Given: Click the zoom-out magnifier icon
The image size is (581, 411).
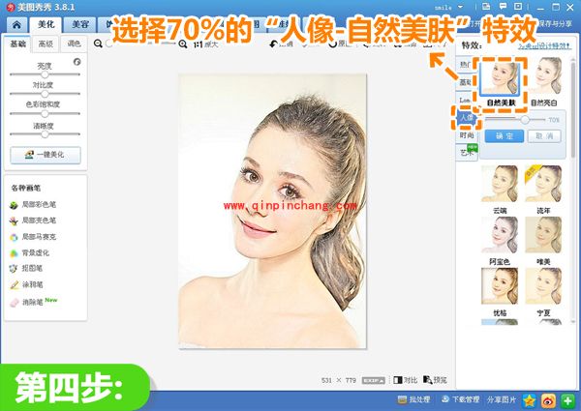Looking at the screenshot, I should pyautogui.click(x=98, y=44).
